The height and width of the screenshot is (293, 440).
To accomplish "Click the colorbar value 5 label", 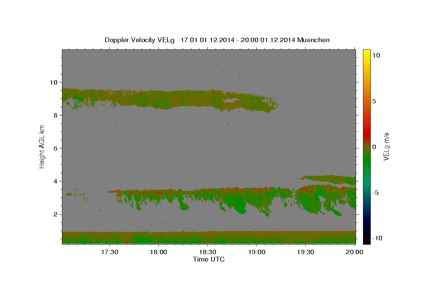I will point(374,101).
